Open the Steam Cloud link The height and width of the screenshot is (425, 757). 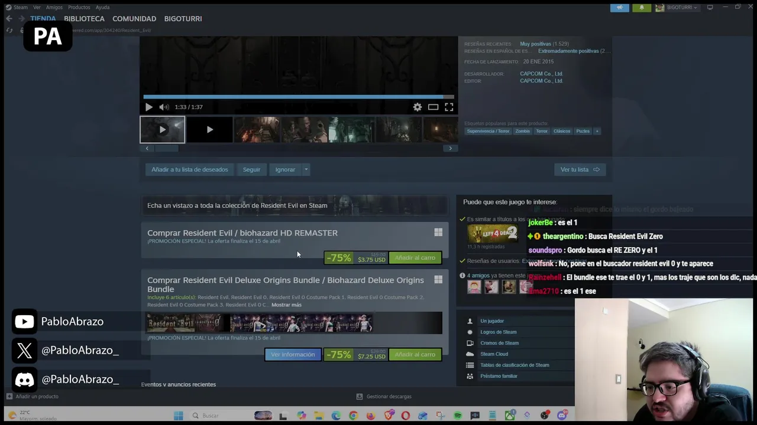pyautogui.click(x=494, y=354)
